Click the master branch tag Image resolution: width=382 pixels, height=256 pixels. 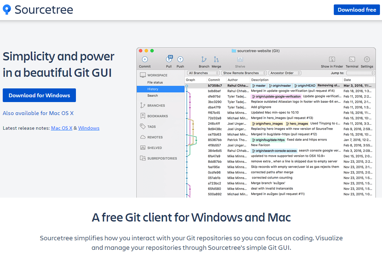tap(259, 86)
